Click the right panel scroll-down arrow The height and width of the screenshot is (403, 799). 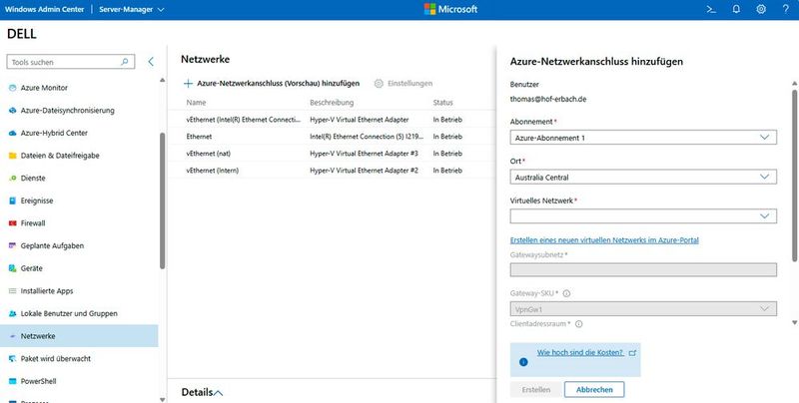794,322
